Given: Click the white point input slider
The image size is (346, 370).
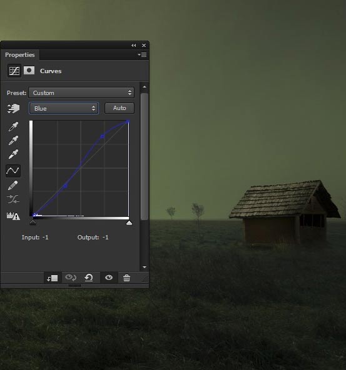Looking at the screenshot, I should (129, 222).
